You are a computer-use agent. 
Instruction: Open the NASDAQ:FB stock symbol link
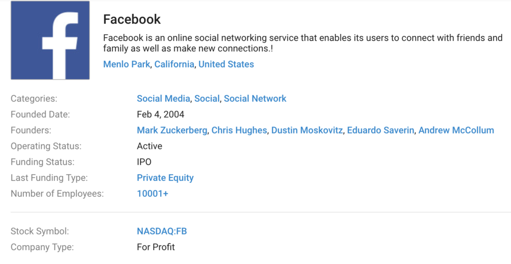tap(162, 232)
